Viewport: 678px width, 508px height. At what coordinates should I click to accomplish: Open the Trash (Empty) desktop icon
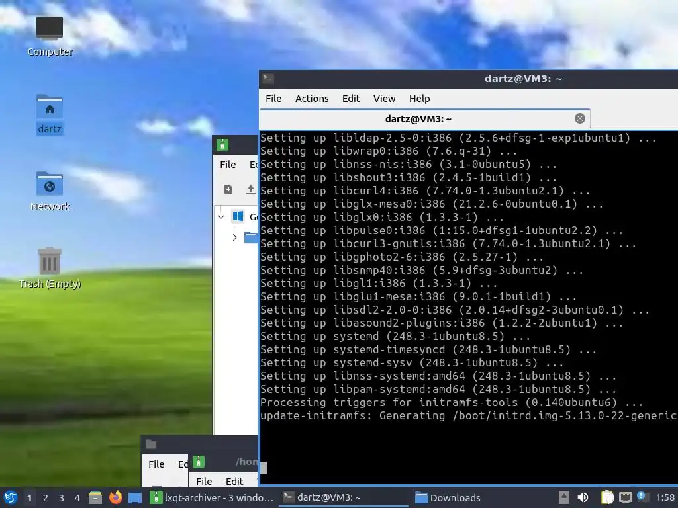(50, 268)
